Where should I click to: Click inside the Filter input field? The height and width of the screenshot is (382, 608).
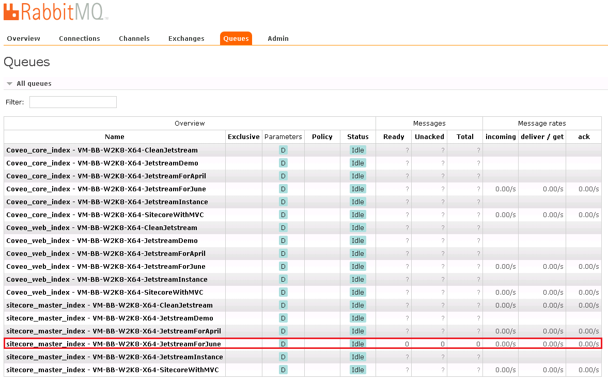(x=72, y=102)
